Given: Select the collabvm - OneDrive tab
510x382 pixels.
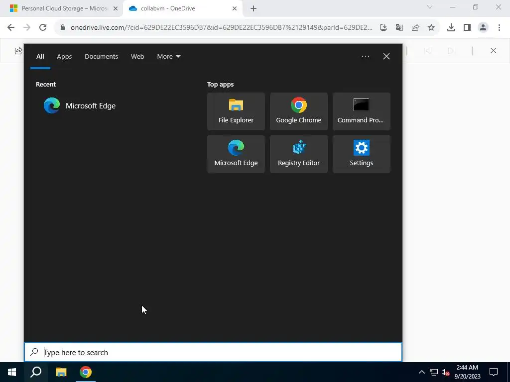Looking at the screenshot, I should (182, 8).
